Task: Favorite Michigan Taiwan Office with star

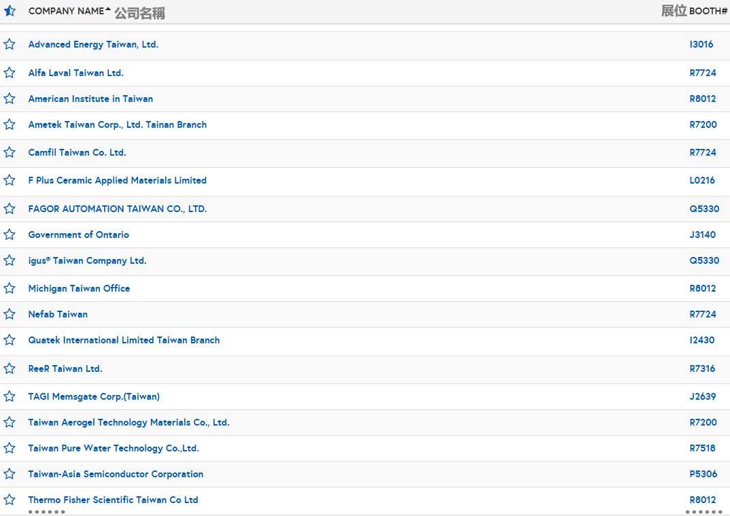Action: [x=10, y=288]
